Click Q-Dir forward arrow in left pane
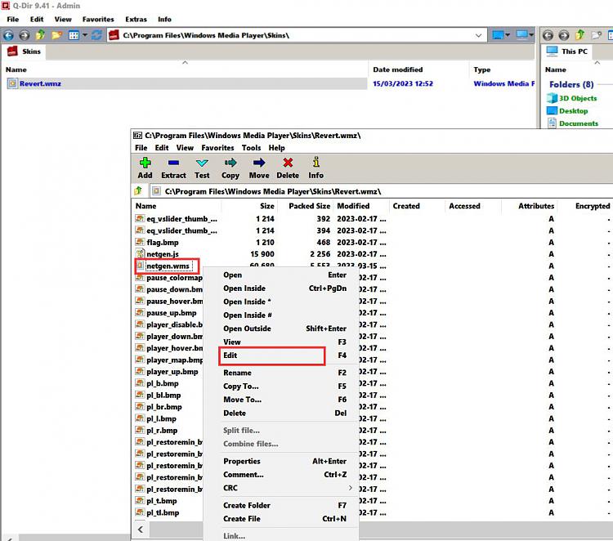 [25, 36]
